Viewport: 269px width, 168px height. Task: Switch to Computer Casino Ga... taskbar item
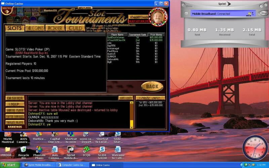coord(72,165)
